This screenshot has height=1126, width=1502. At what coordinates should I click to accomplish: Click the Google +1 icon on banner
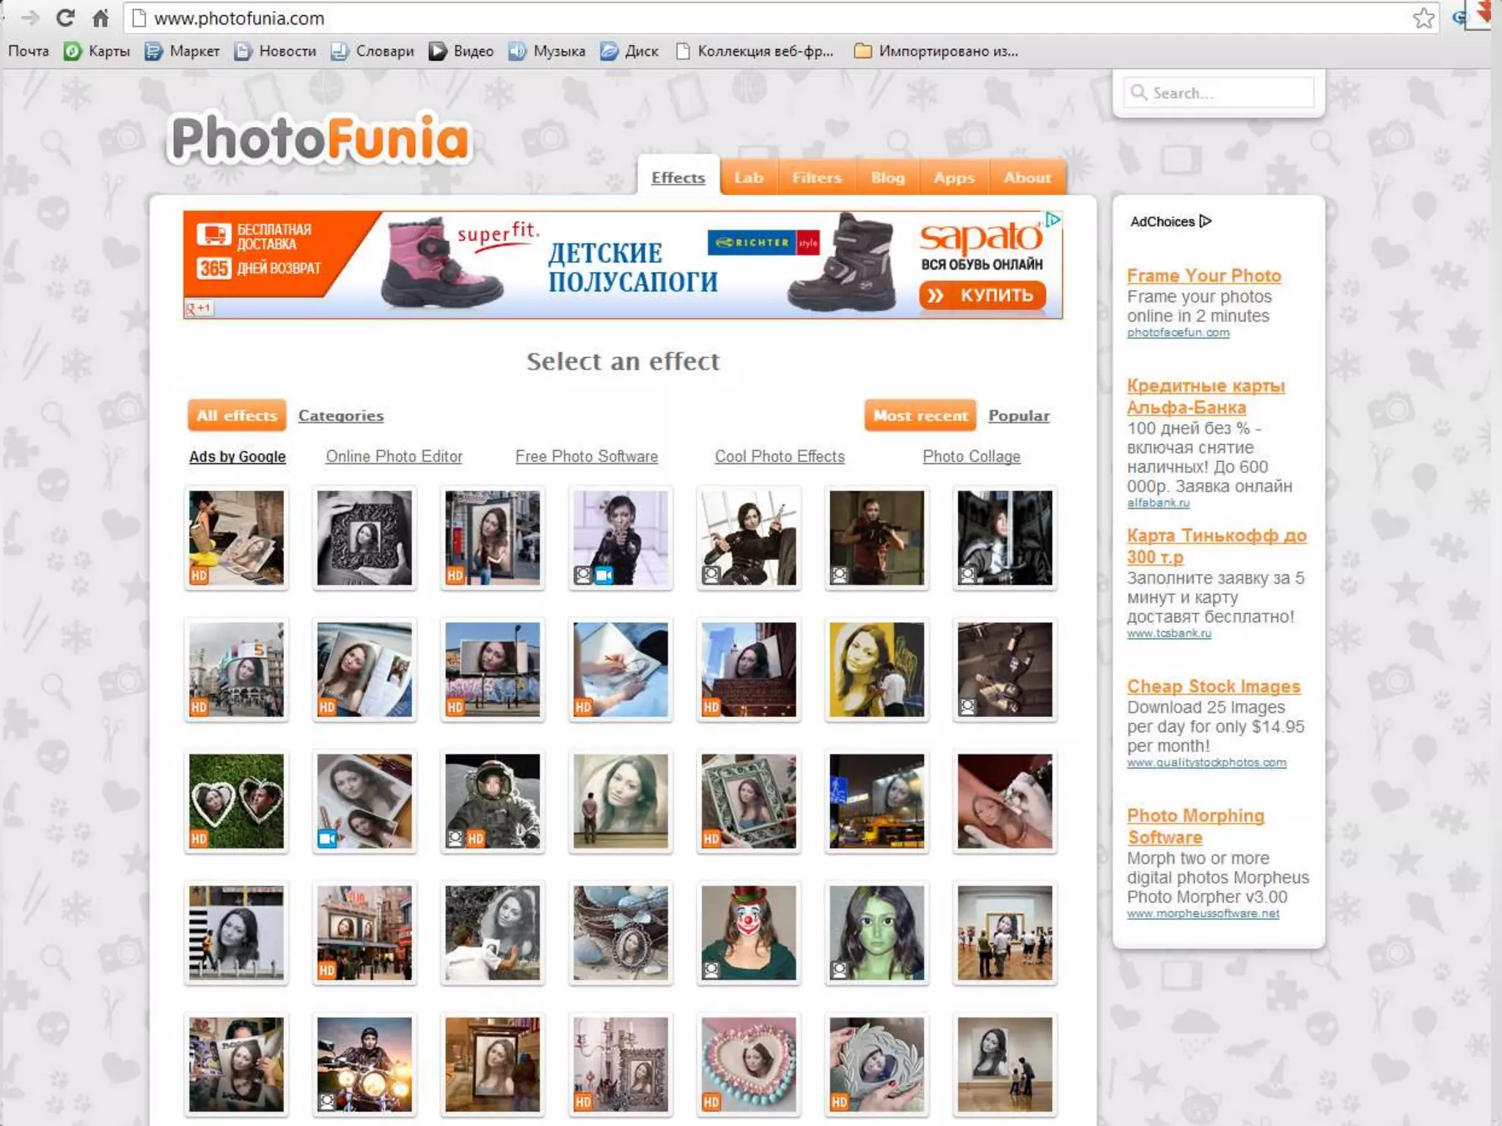(199, 309)
